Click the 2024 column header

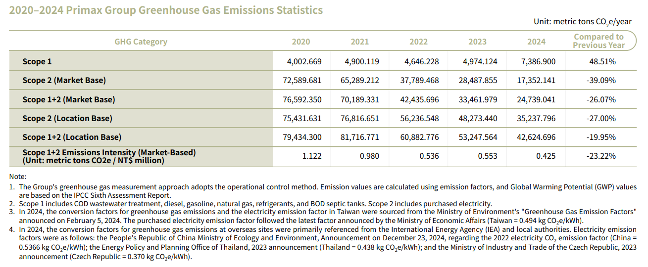coord(536,42)
